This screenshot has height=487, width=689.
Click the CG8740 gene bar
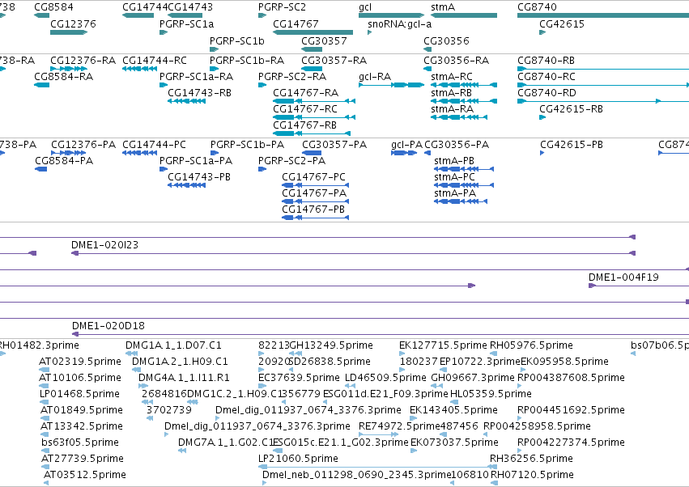603,15
